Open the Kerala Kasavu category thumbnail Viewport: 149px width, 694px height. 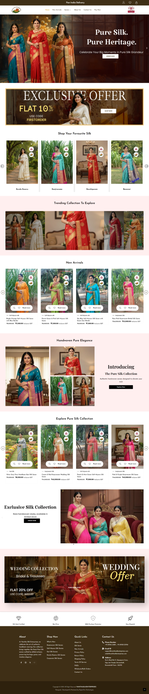click(x=22, y=162)
